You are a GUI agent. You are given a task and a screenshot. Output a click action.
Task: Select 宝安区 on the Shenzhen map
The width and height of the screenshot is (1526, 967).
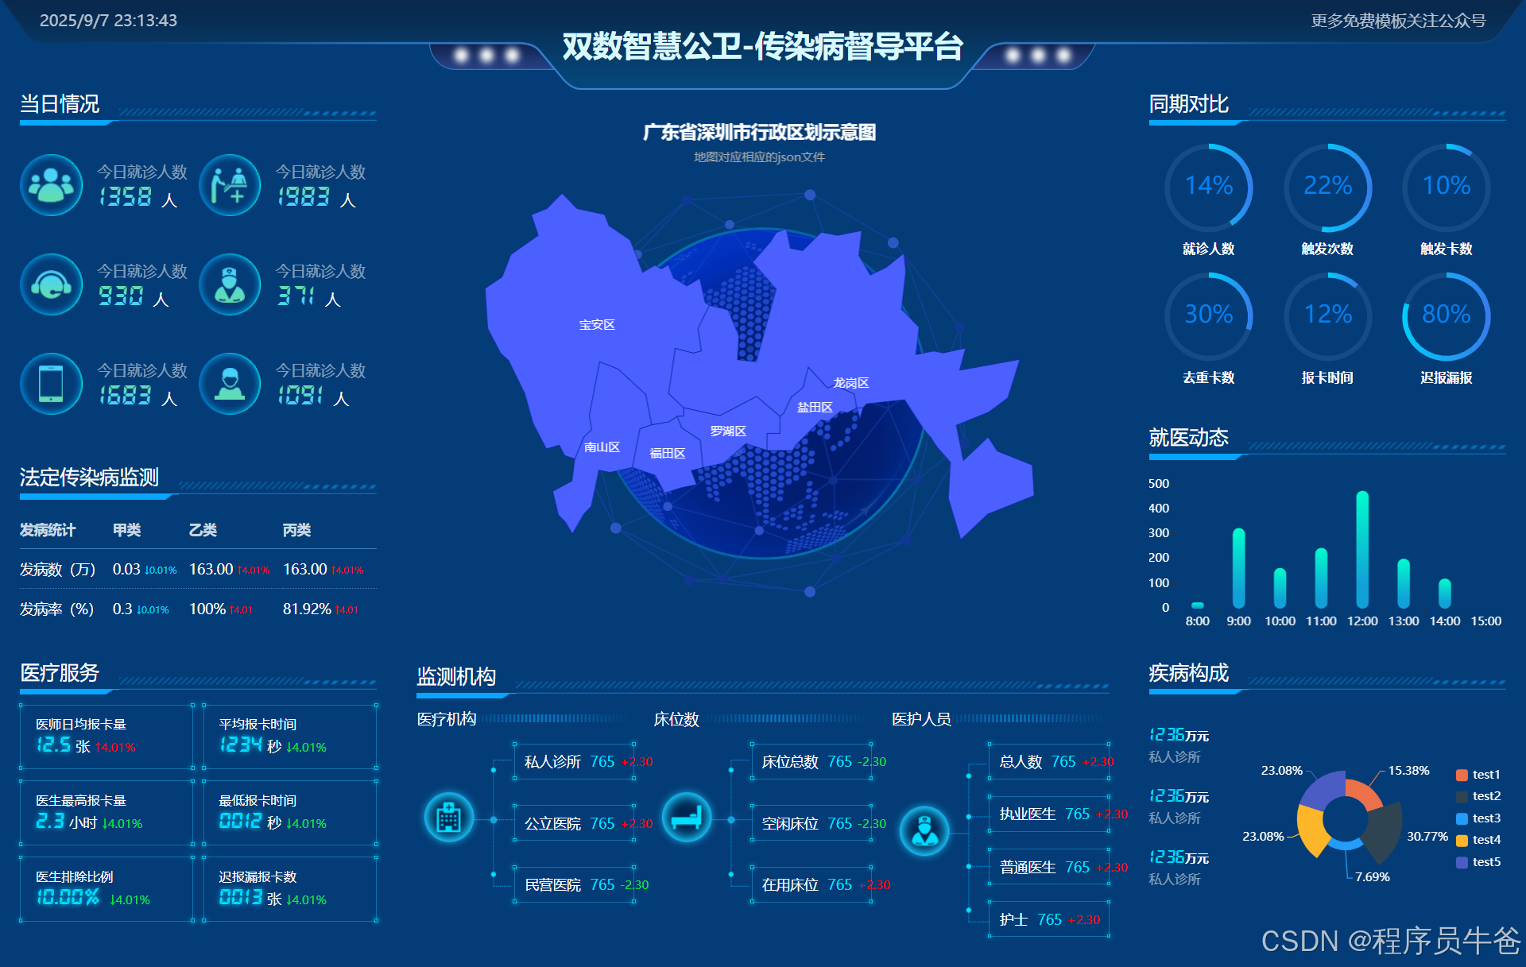597,325
